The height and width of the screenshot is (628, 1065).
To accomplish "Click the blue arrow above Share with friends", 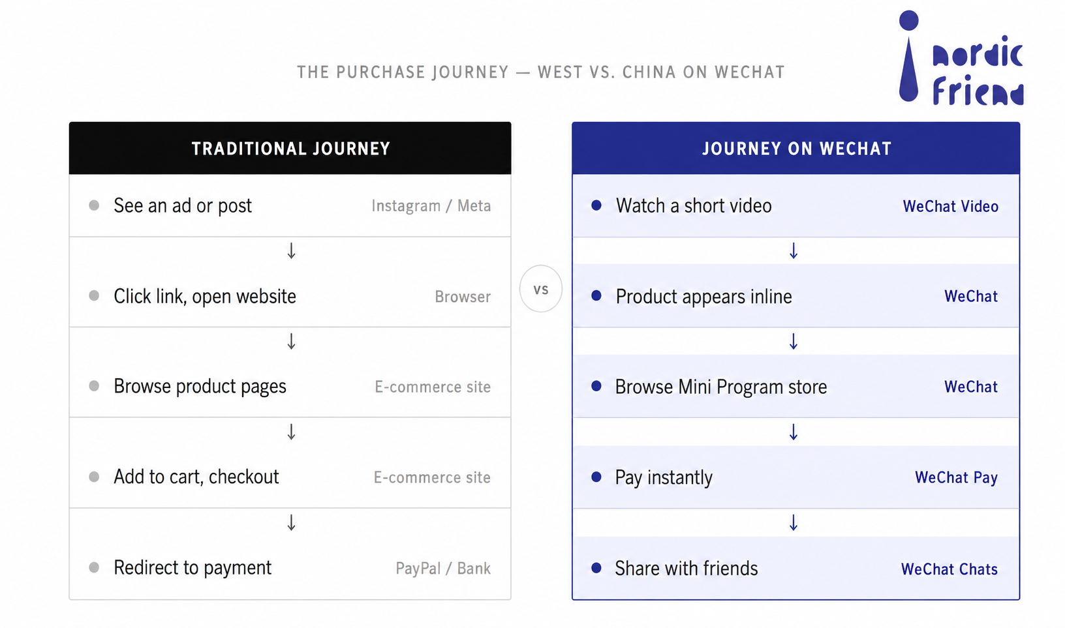I will 794,523.
